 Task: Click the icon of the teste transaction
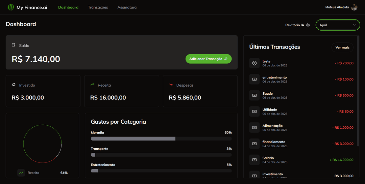click(254, 63)
